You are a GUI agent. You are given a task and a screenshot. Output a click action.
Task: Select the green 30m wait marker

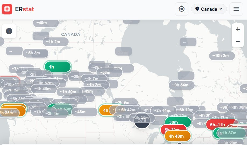pyautogui.click(x=178, y=122)
